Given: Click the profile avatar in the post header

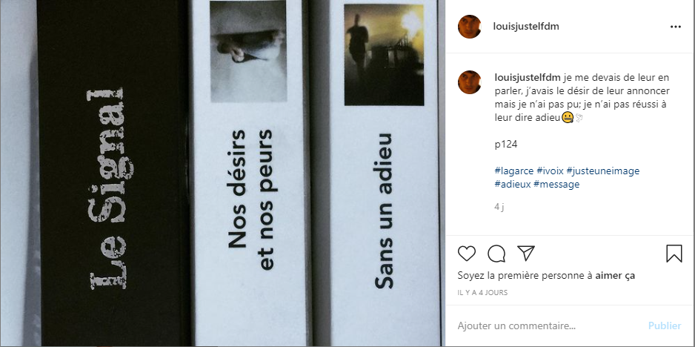Looking at the screenshot, I should click(x=470, y=27).
